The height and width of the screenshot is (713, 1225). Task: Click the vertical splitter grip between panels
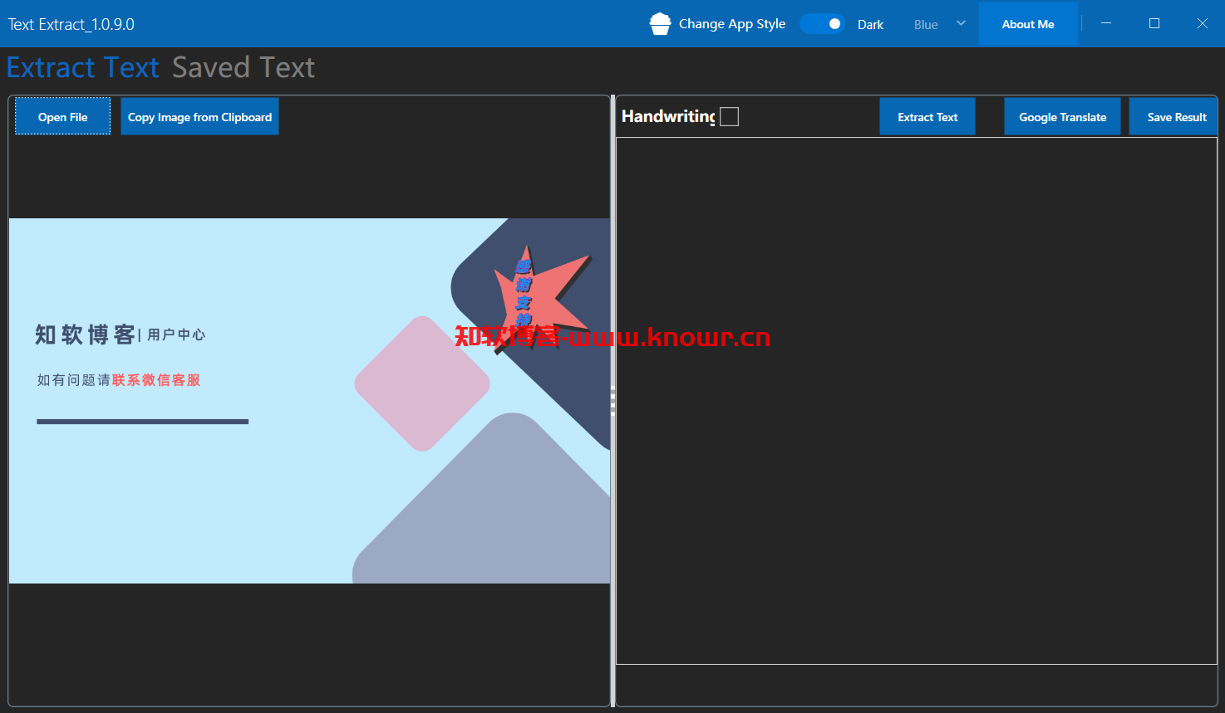(x=613, y=401)
